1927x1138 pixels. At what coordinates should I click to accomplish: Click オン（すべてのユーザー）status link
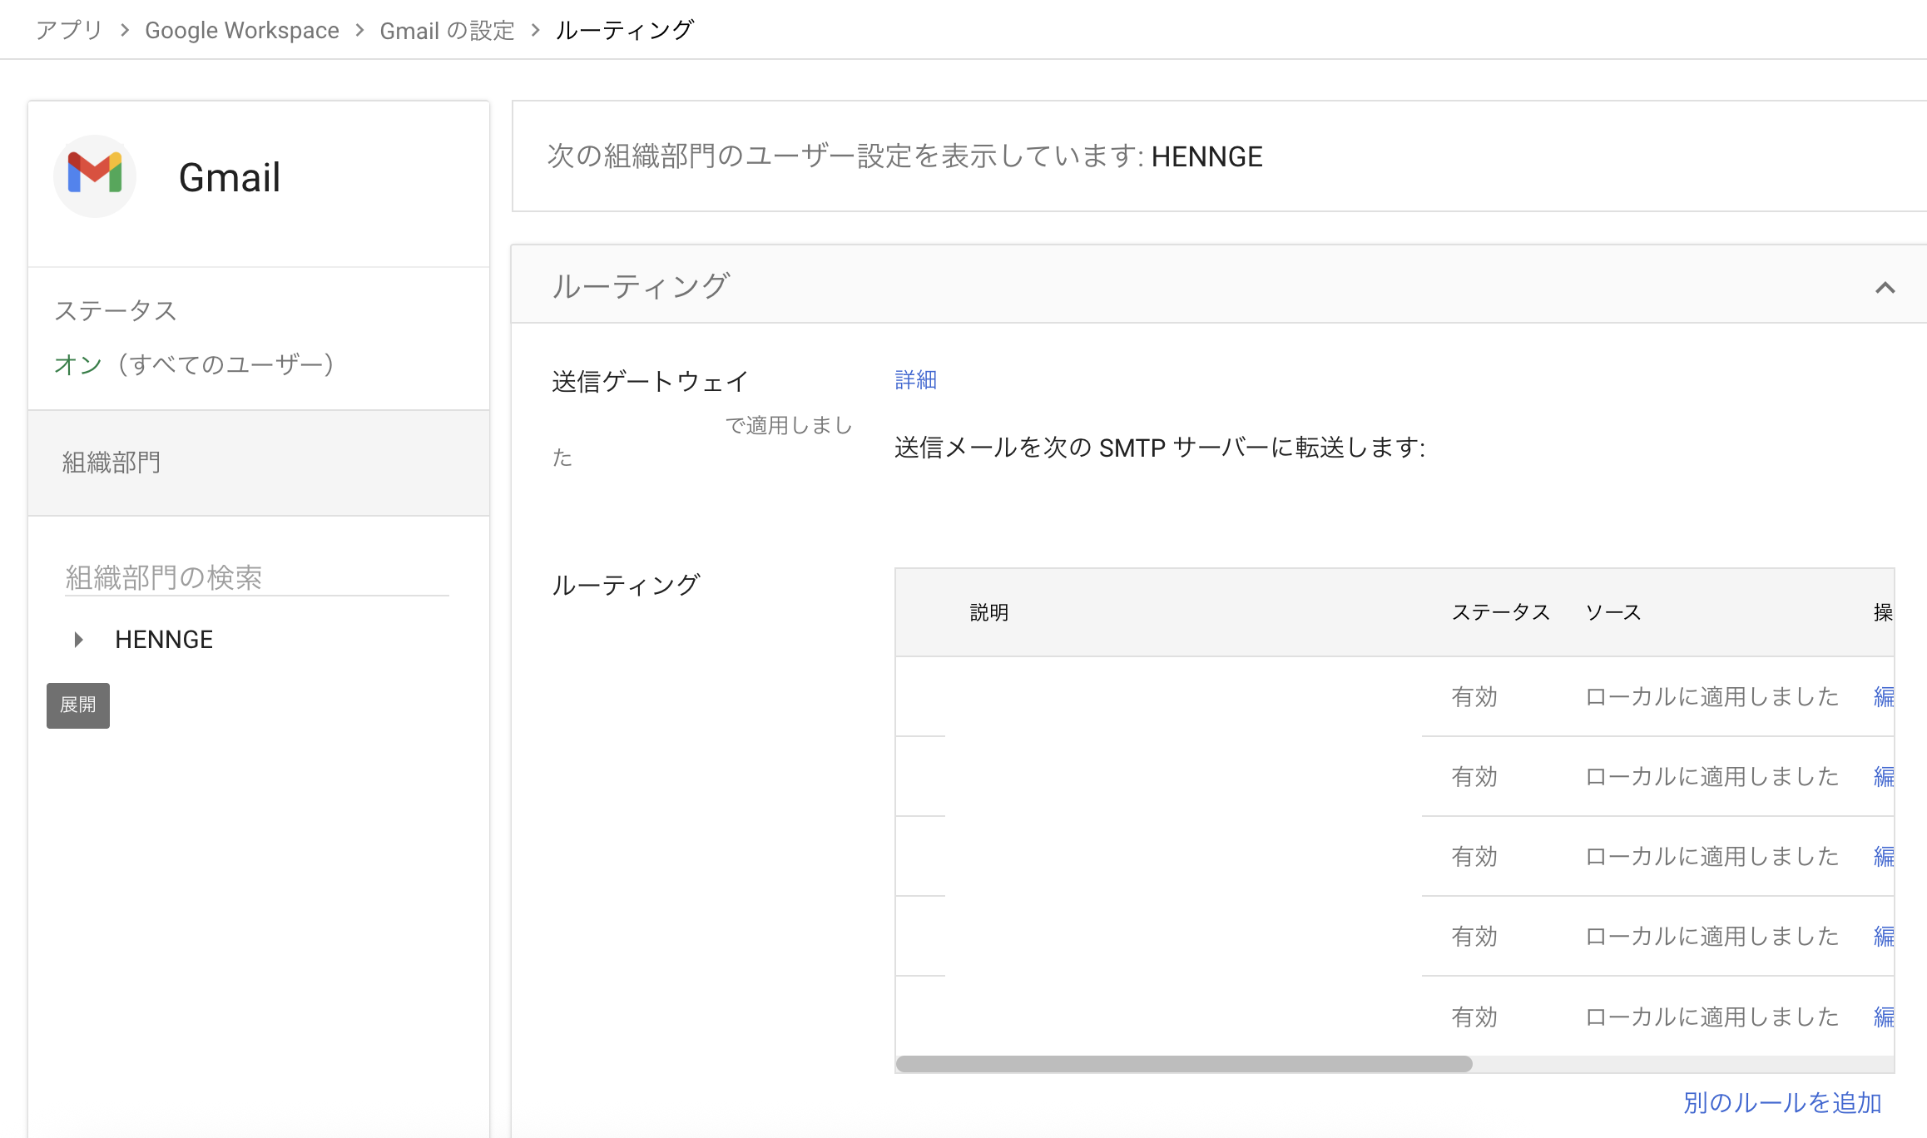pos(195,364)
